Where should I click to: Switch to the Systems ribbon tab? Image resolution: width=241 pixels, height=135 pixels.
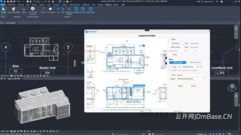click(x=42, y=5)
